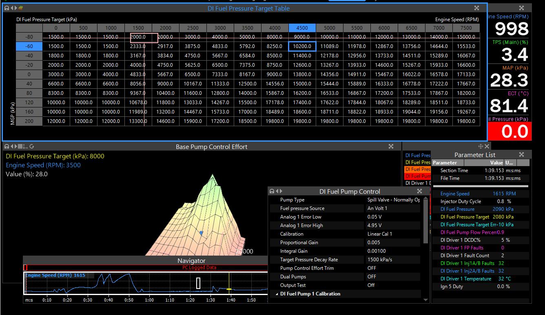Toggle the Dual Pumps OFF setting
The image size is (545, 315).
372,277
